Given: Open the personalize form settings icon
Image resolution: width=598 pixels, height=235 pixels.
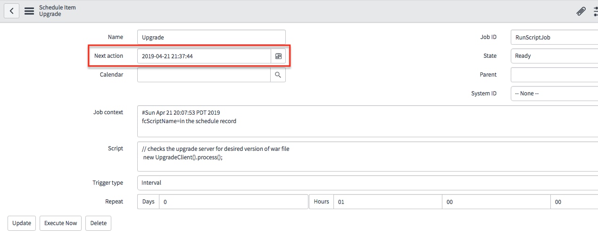Looking at the screenshot, I should 595,11.
